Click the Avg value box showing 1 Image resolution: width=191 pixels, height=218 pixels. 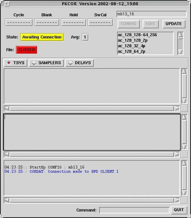click(85, 37)
